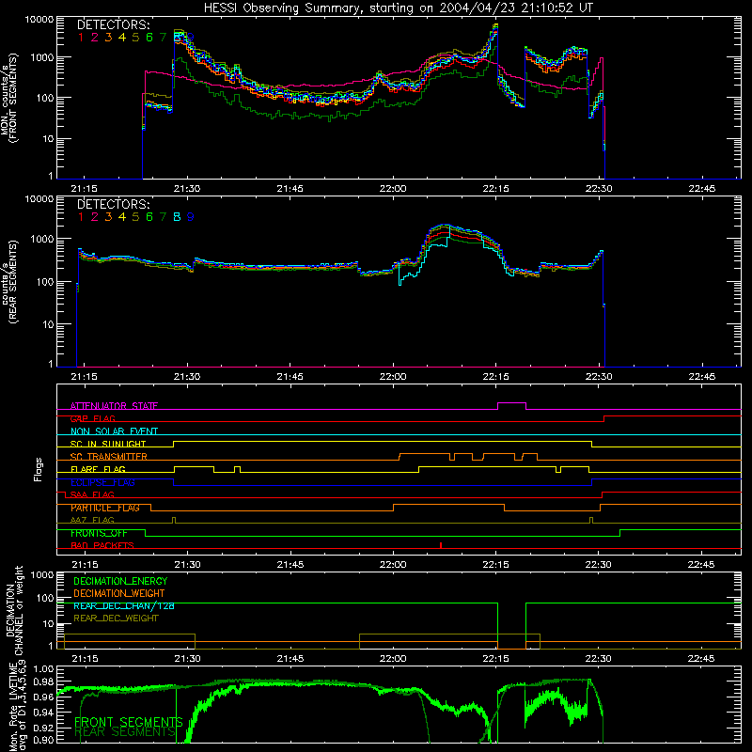The height and width of the screenshot is (752, 752).
Task: Click the GAP_FLAG label
Action: pos(92,418)
